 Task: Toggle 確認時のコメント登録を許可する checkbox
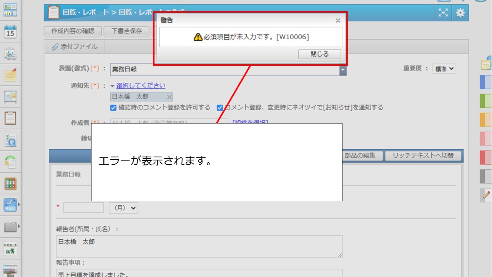(x=113, y=107)
